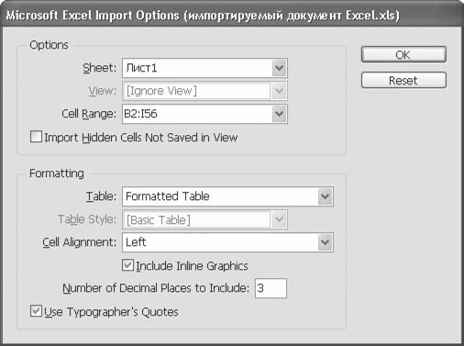Click the Number of Decimal Places field
The height and width of the screenshot is (346, 464).
click(271, 288)
